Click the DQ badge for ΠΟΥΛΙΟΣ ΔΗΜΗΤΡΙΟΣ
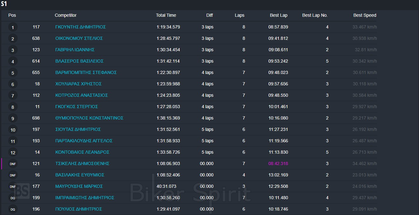The image size is (419, 215). pyautogui.click(x=13, y=209)
